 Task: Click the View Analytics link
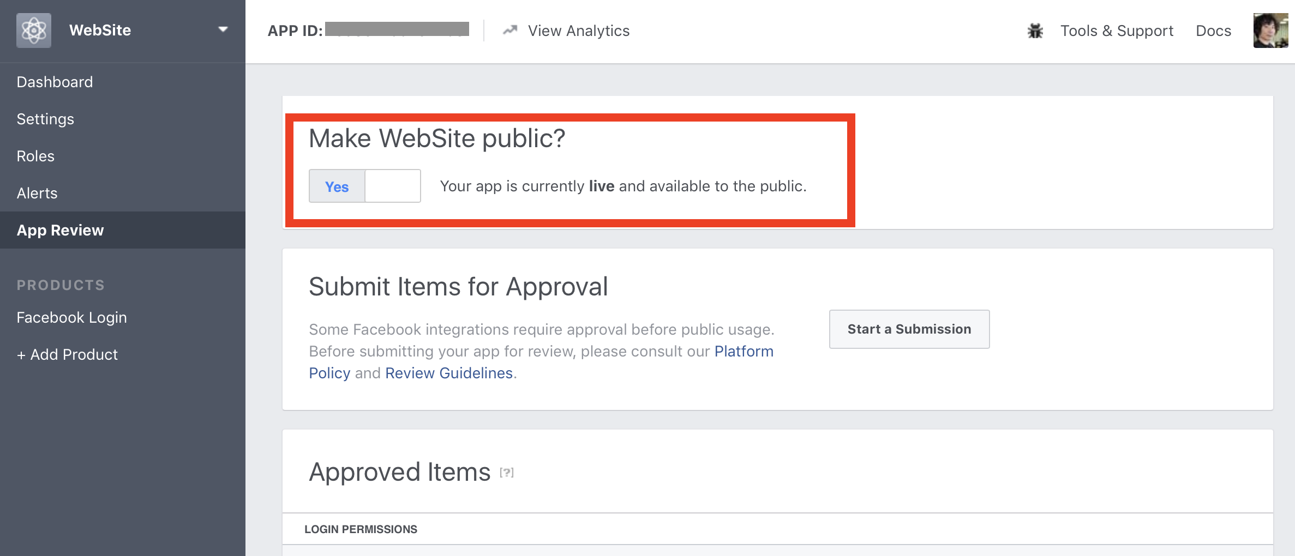point(579,31)
